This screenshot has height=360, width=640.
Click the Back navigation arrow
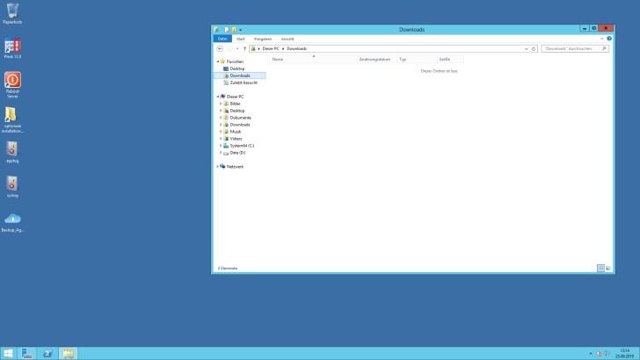tap(220, 48)
